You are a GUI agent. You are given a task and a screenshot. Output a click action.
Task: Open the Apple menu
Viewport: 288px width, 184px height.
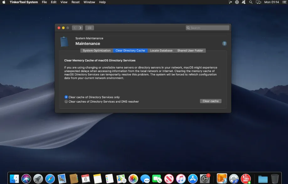point(4,2)
